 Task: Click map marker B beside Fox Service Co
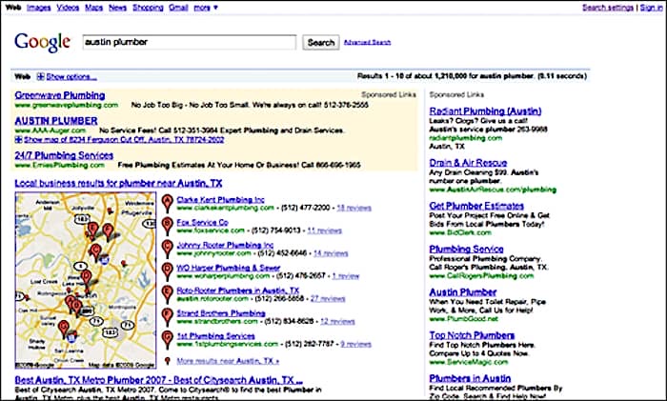[168, 226]
